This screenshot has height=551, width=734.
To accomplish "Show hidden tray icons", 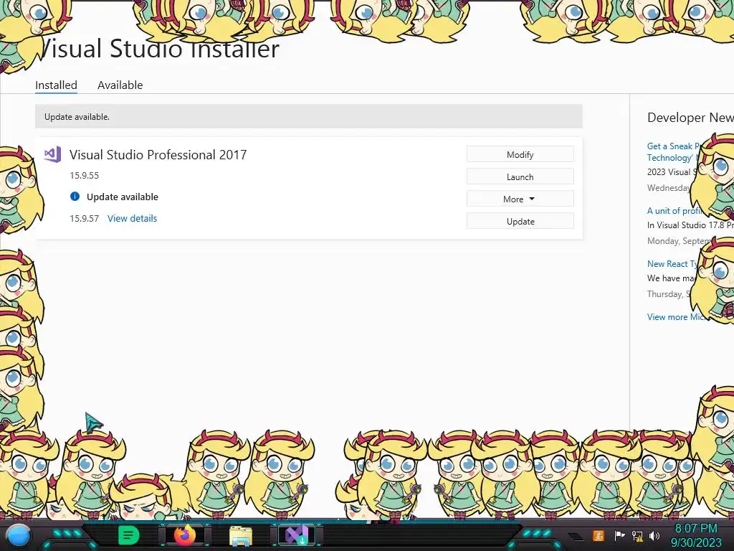I will [576, 536].
